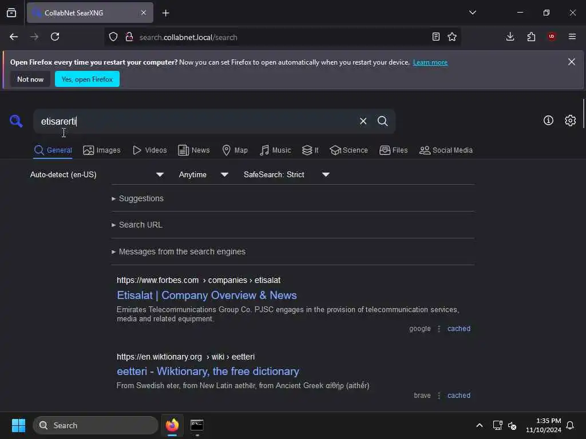Switch to Map category
Image resolution: width=586 pixels, height=439 pixels.
pyautogui.click(x=235, y=150)
